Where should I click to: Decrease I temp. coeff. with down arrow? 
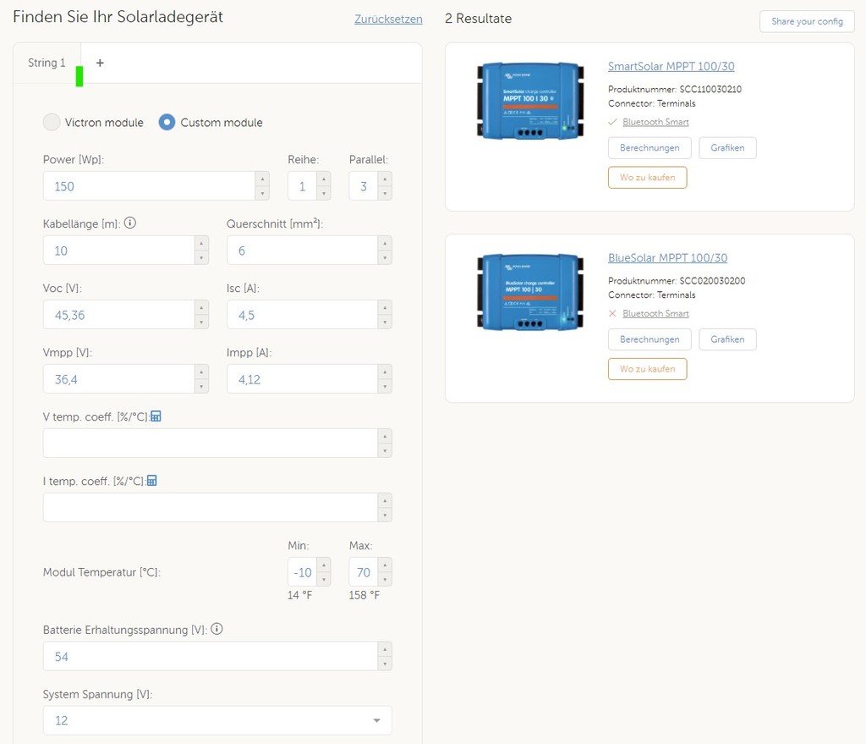(385, 515)
